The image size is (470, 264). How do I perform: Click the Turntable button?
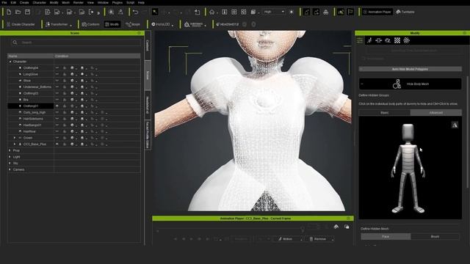click(405, 12)
